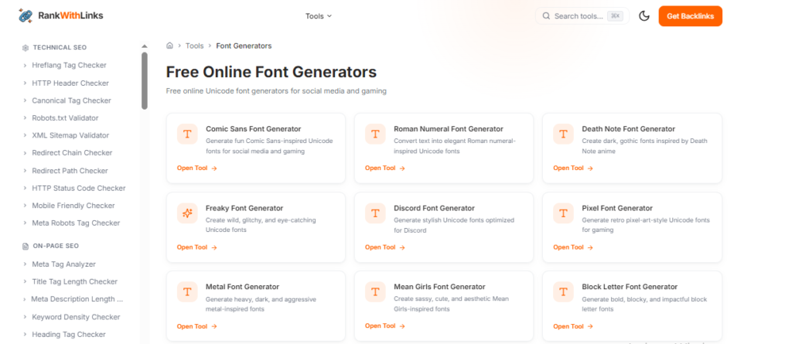This screenshot has height=344, width=792.
Task: Select Title Tag Length Checker in the sidebar
Action: (x=75, y=281)
